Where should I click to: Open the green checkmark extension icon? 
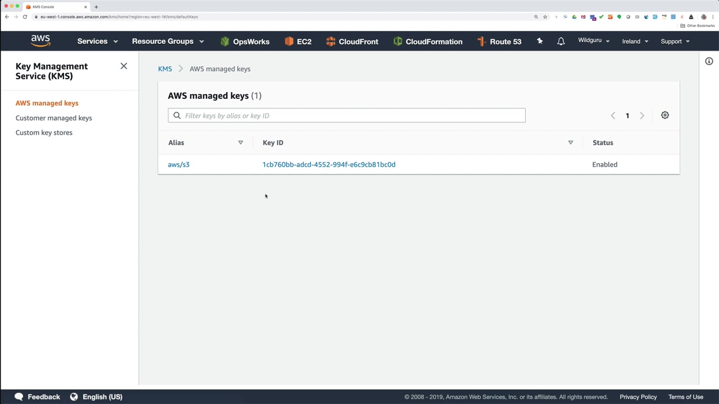(601, 17)
